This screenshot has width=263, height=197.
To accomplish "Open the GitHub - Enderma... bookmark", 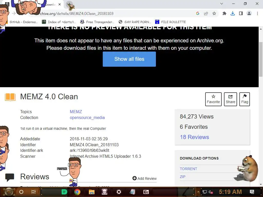I will click(x=22, y=22).
